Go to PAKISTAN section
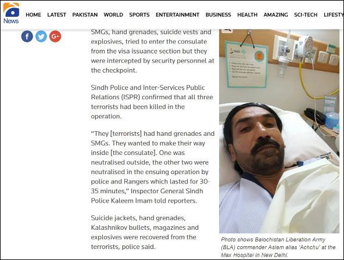 pos(85,15)
